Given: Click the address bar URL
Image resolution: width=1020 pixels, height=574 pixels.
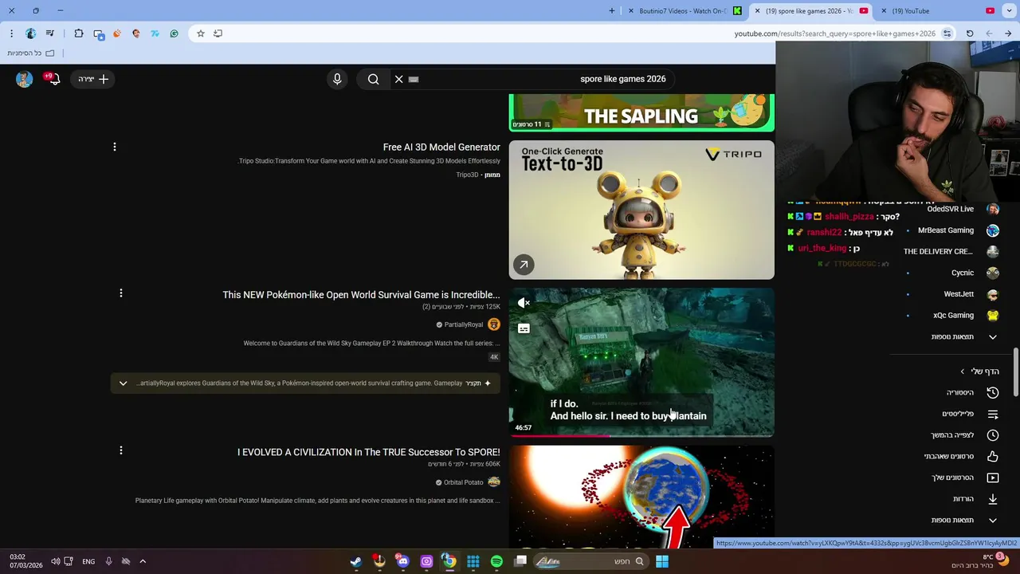Looking at the screenshot, I should pos(834,33).
